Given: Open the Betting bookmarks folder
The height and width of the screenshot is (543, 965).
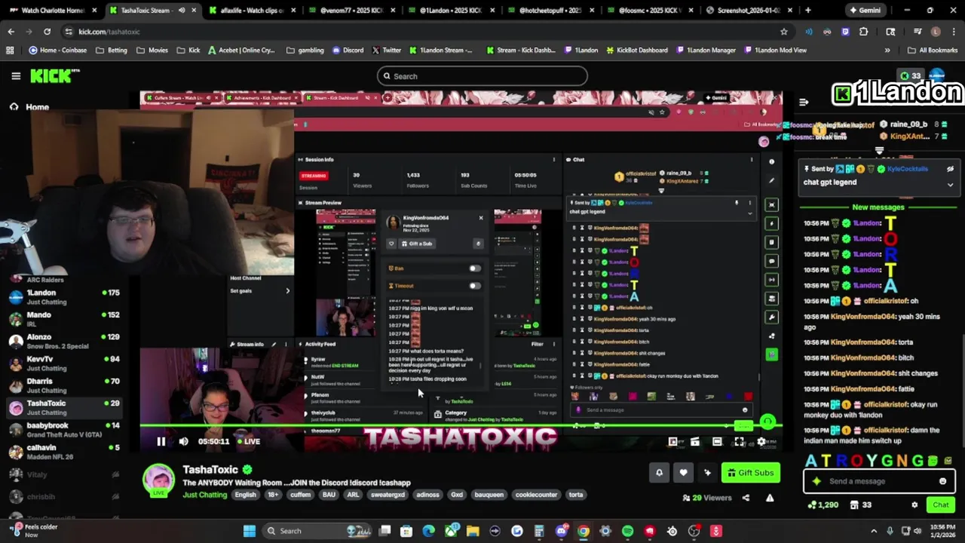Looking at the screenshot, I should coord(112,51).
